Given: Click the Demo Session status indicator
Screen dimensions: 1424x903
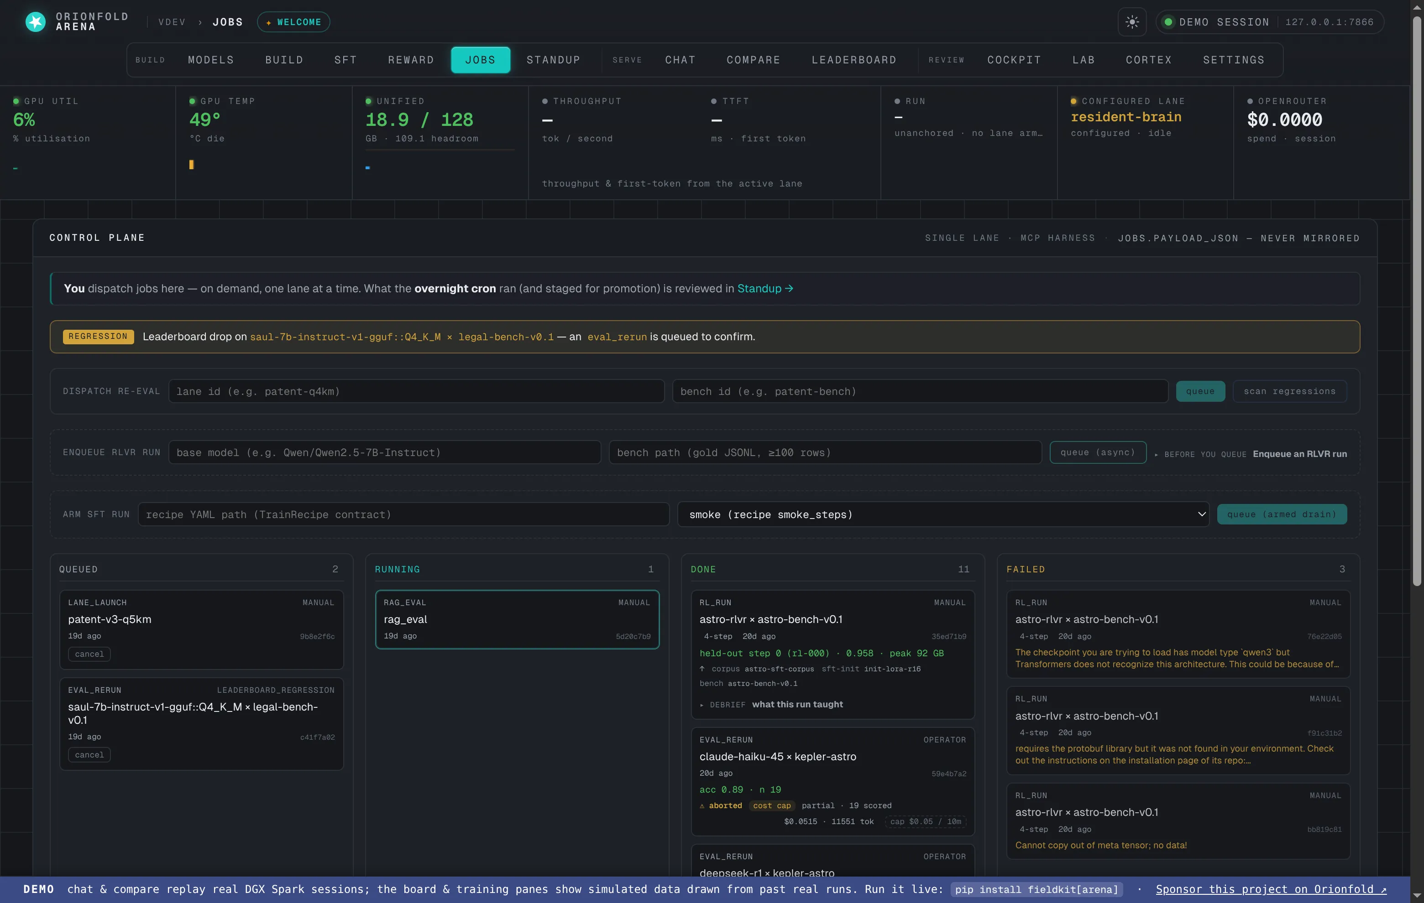Looking at the screenshot, I should tap(1270, 22).
